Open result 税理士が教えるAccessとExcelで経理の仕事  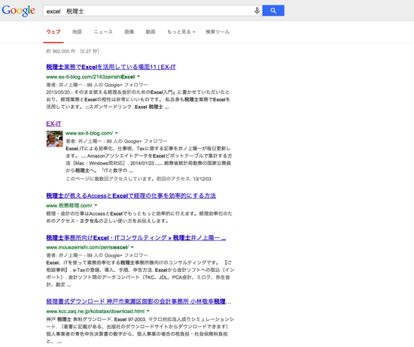(131, 196)
